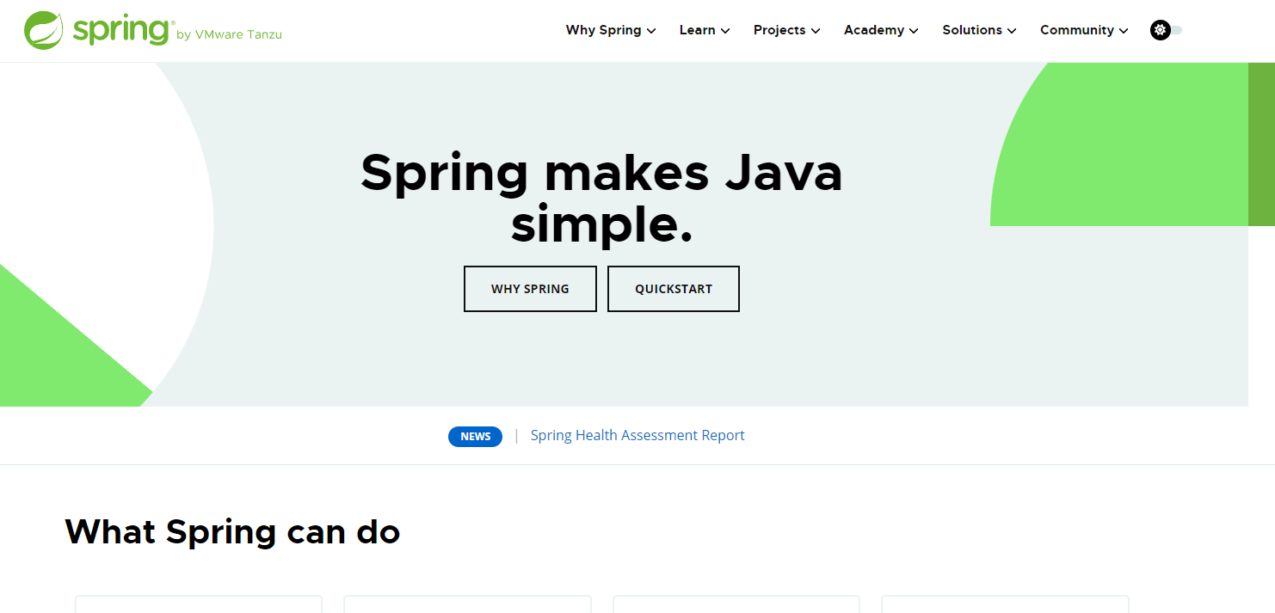Image resolution: width=1275 pixels, height=613 pixels.
Task: Click the QUICKSTART button
Action: pos(674,289)
